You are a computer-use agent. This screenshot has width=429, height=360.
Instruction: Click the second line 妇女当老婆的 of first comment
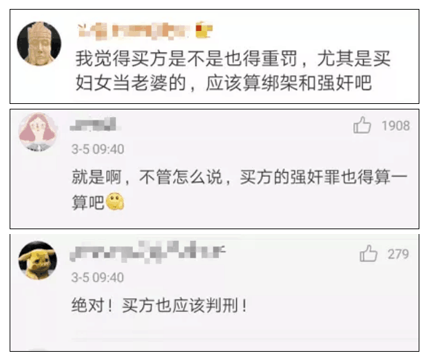[131, 83]
